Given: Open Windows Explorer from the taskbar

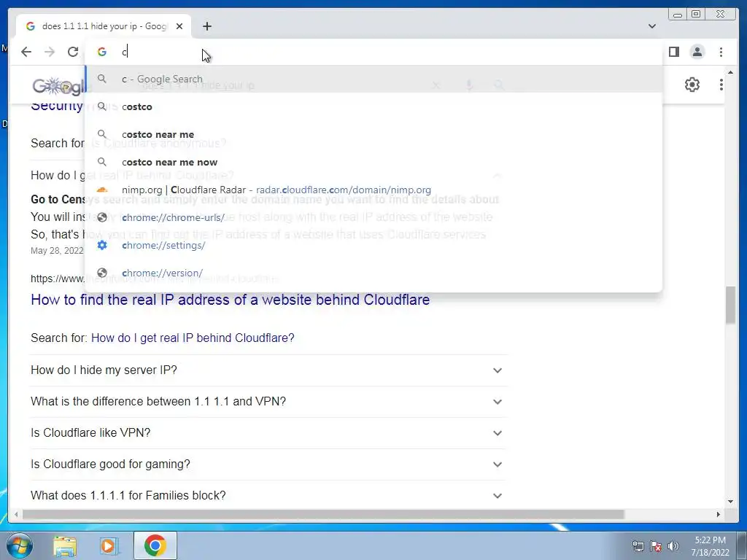Looking at the screenshot, I should 65,545.
